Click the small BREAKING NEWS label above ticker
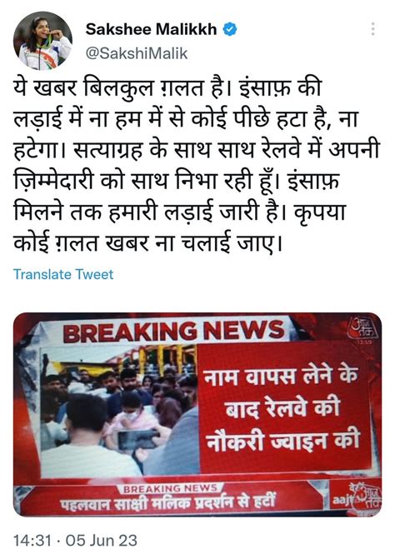The height and width of the screenshot is (554, 395). 170,489
